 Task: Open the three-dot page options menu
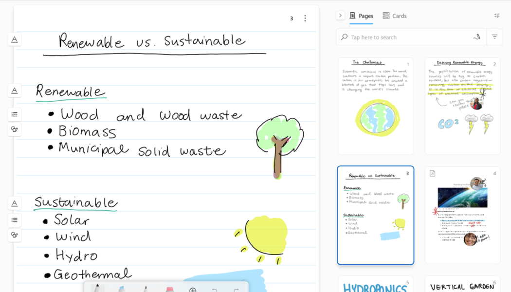(x=305, y=18)
